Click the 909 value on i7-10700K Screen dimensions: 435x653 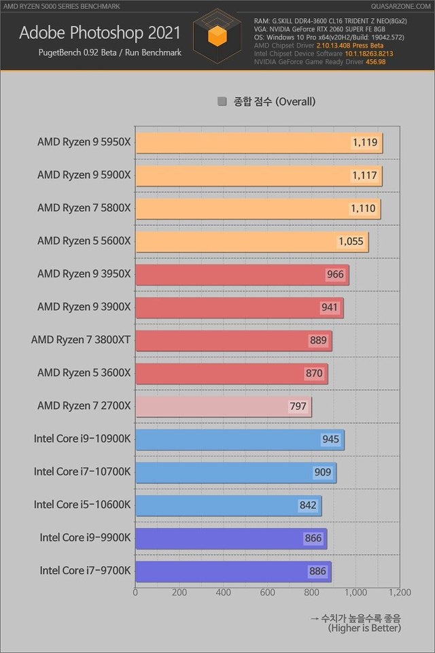point(323,472)
